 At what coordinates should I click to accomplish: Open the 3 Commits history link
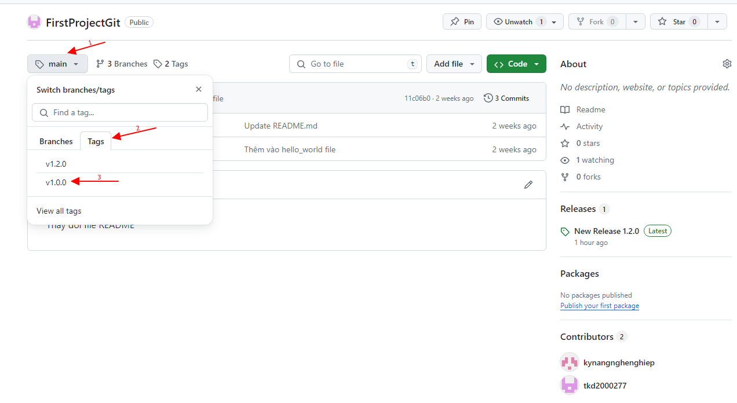(506, 98)
